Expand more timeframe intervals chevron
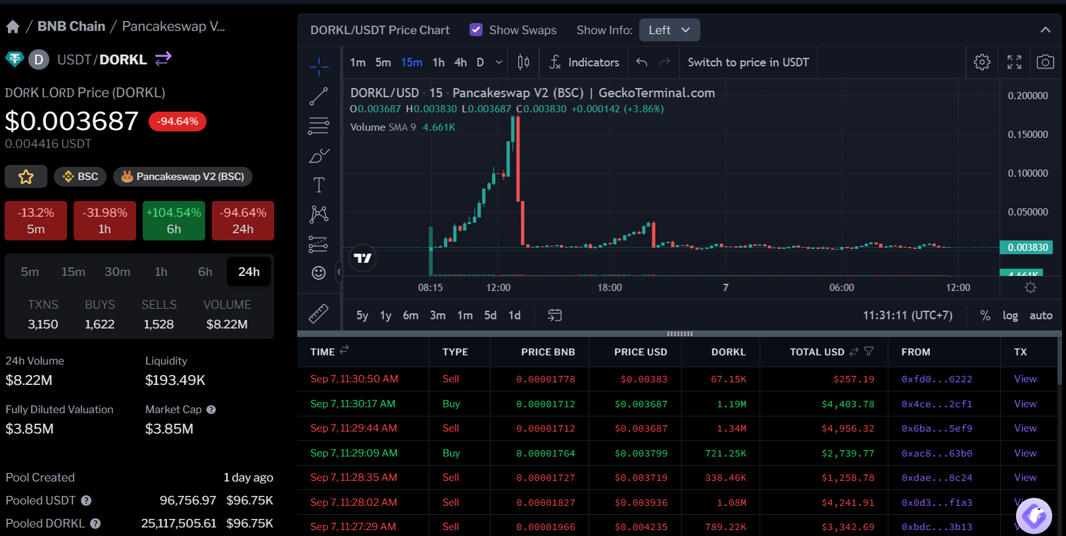1066x536 pixels. tap(499, 62)
